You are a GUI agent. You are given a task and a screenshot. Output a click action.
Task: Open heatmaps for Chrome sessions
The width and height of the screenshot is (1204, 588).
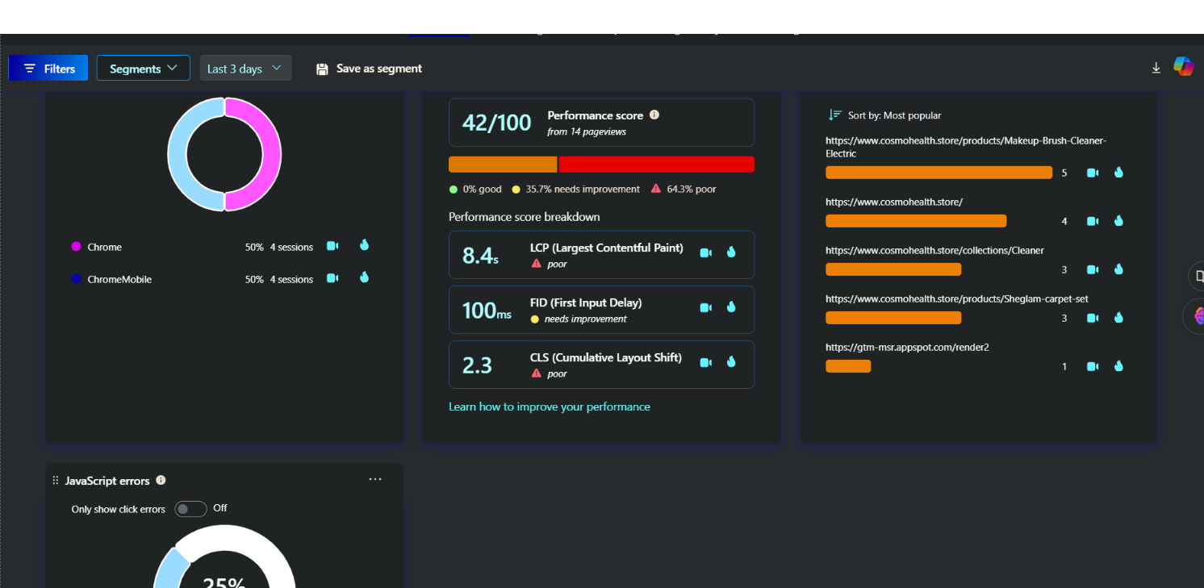(364, 245)
